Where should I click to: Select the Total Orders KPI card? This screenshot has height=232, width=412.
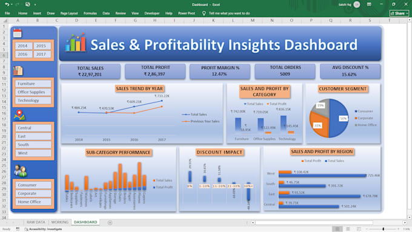(285, 71)
